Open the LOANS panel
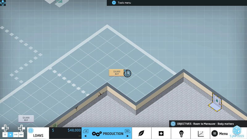The height and width of the screenshot is (139, 247). click(x=38, y=133)
